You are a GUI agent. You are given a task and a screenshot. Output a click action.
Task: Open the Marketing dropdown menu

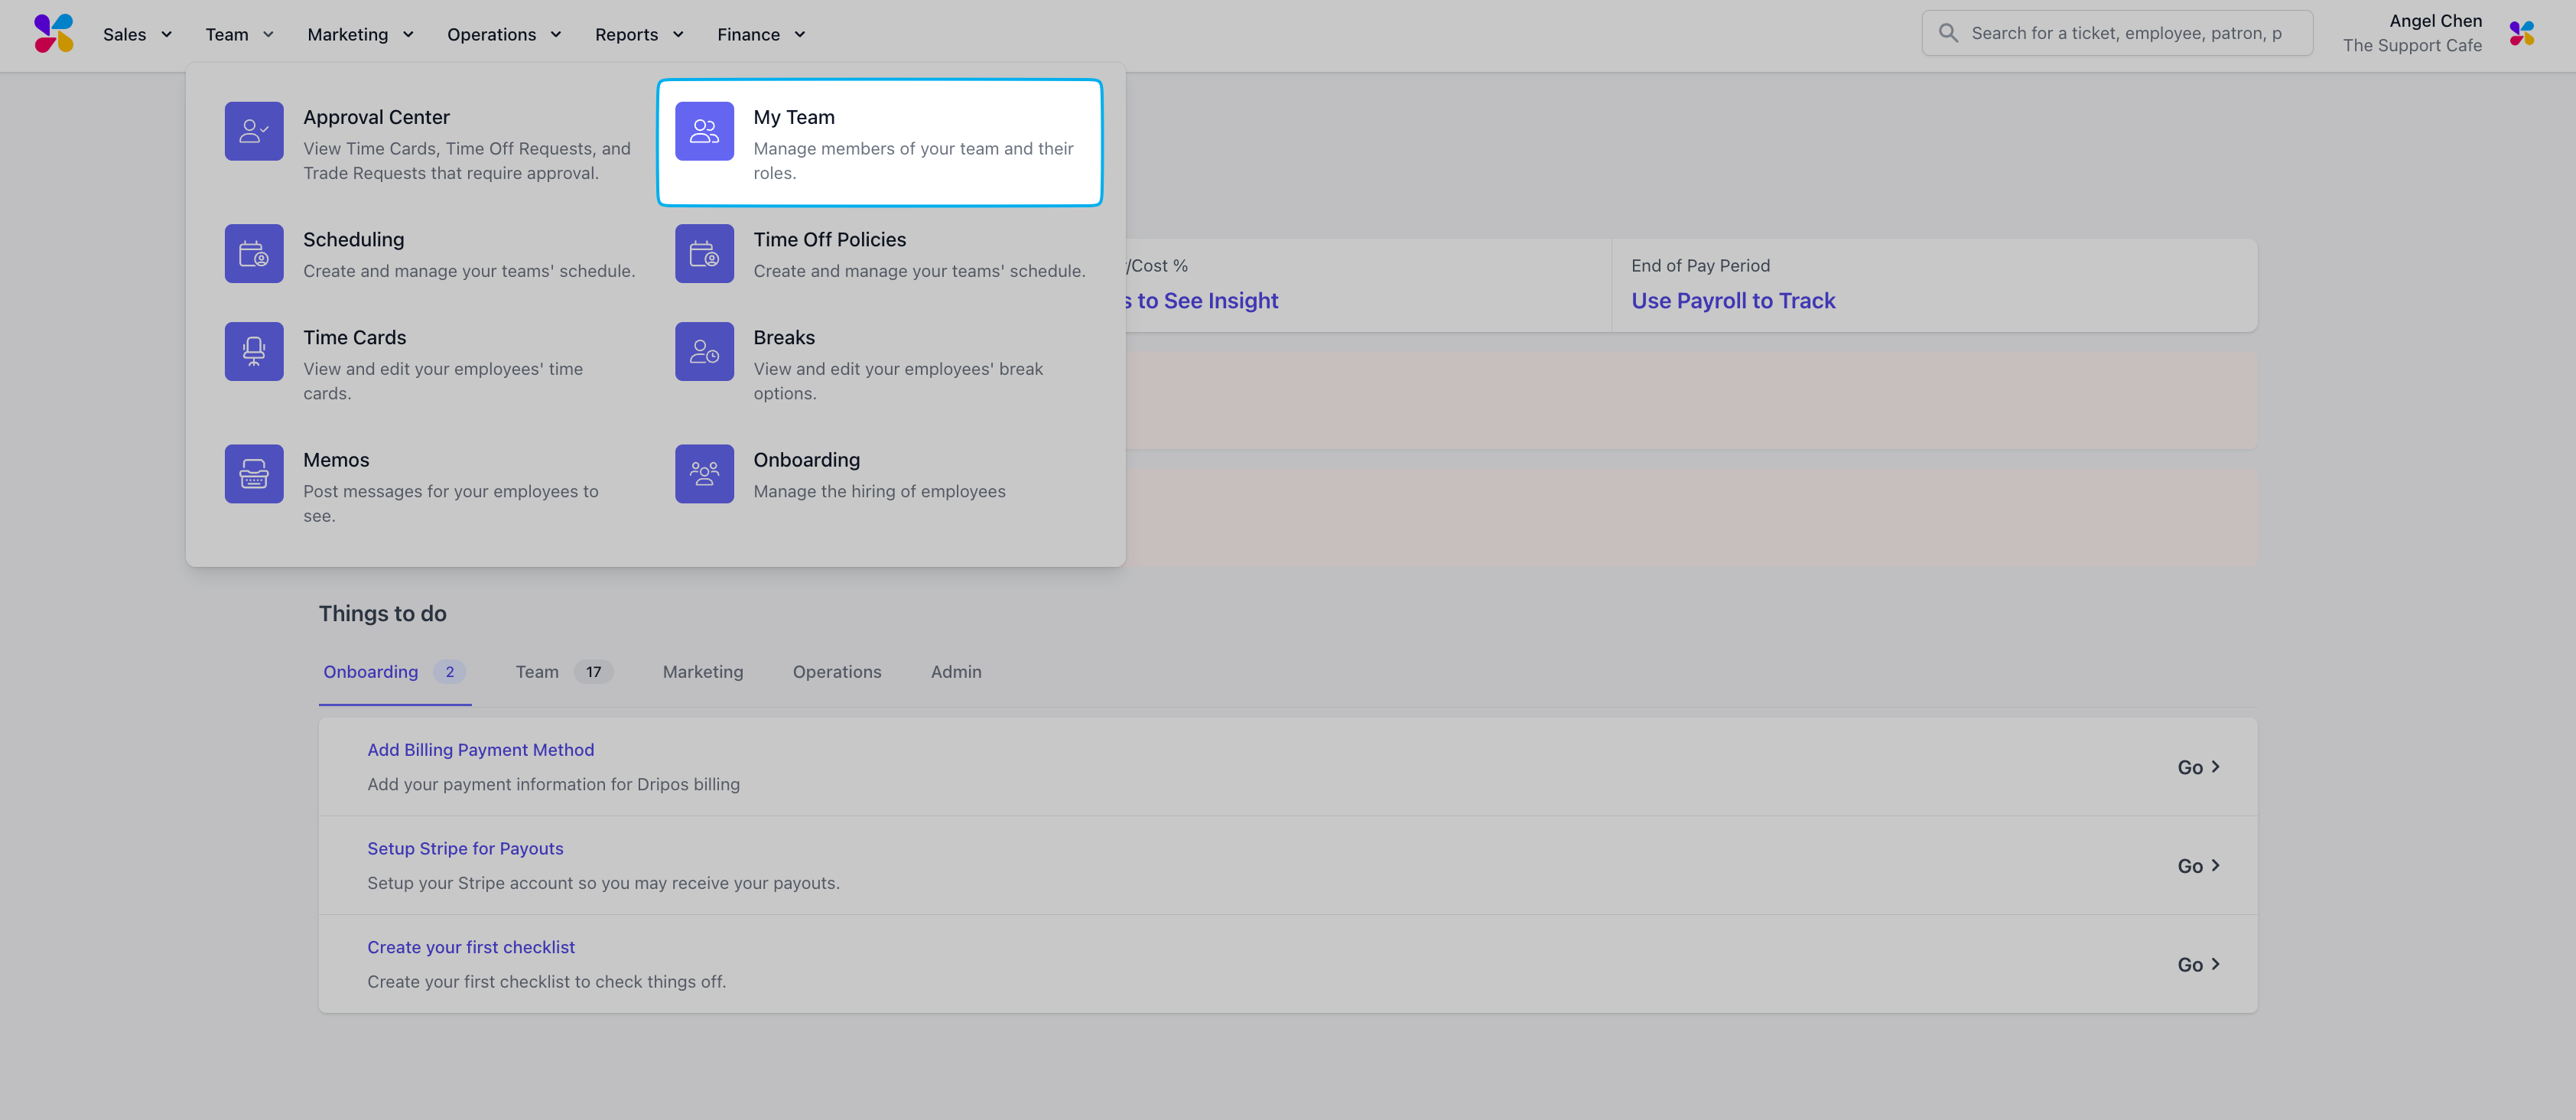pyautogui.click(x=360, y=35)
